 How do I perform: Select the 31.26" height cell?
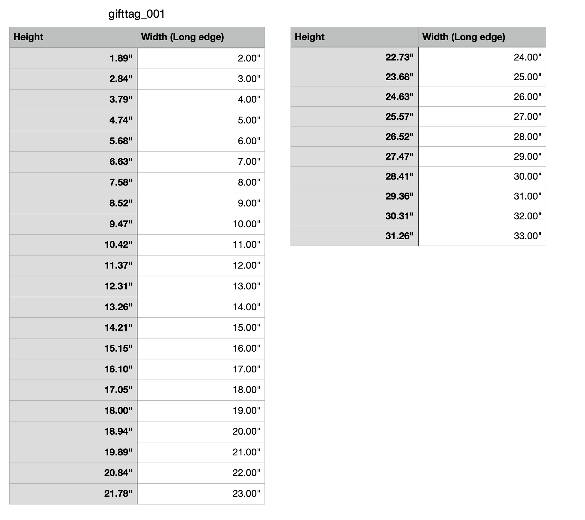[x=354, y=236]
